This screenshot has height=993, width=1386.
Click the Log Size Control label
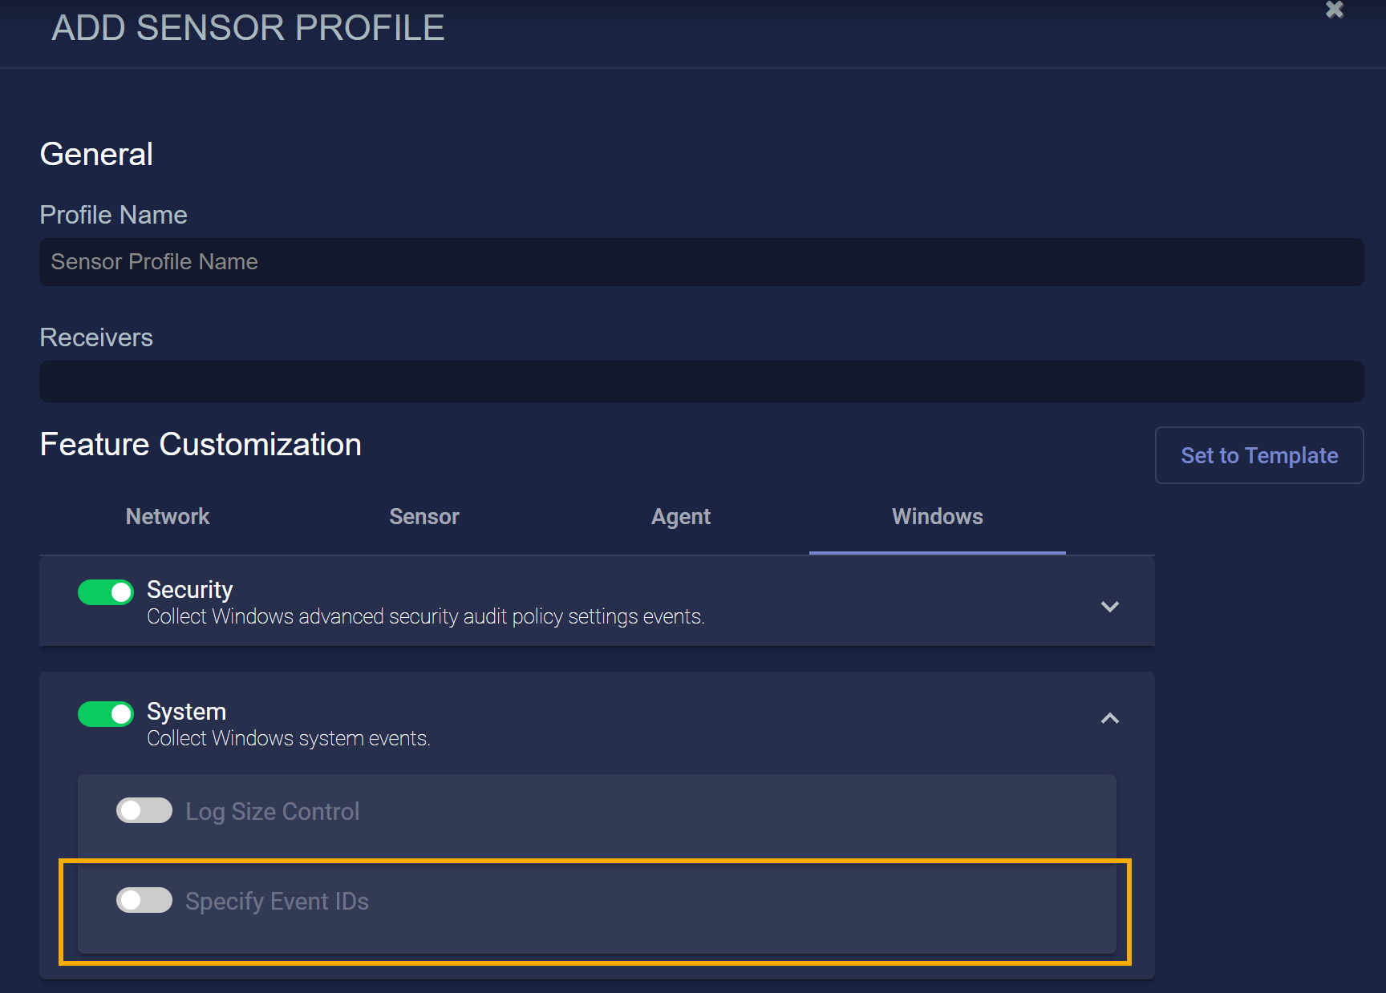[272, 812]
